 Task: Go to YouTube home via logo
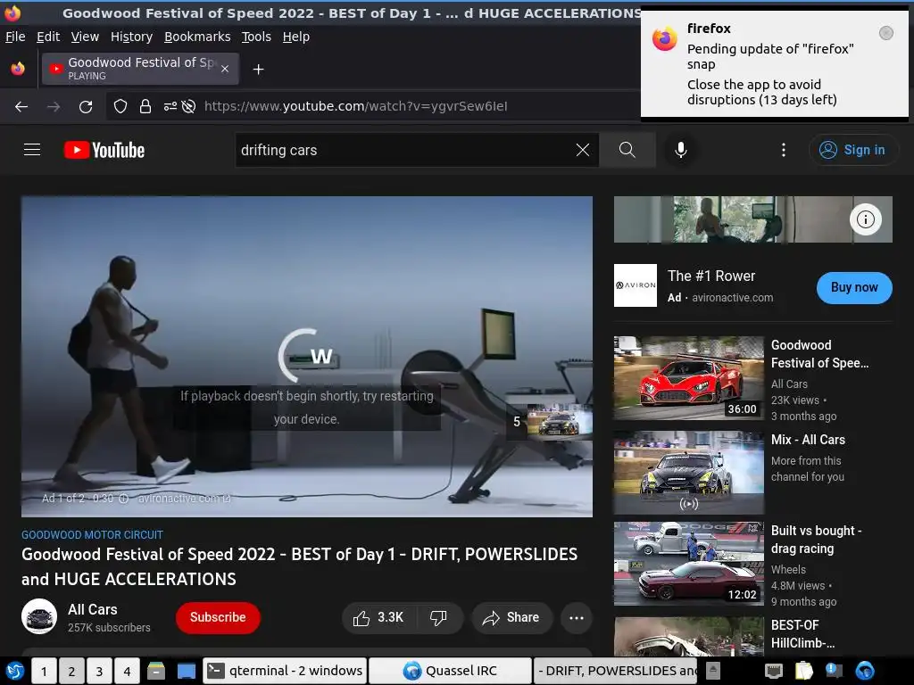pos(104,150)
